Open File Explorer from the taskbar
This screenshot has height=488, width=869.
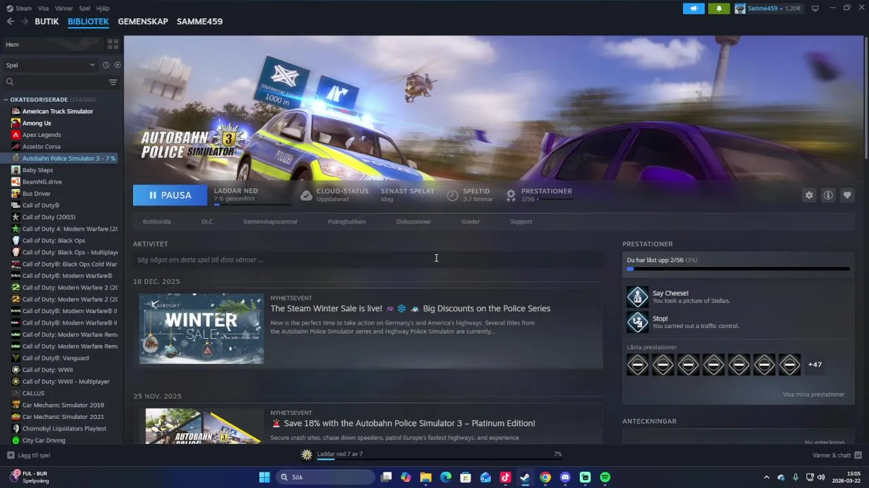[426, 477]
